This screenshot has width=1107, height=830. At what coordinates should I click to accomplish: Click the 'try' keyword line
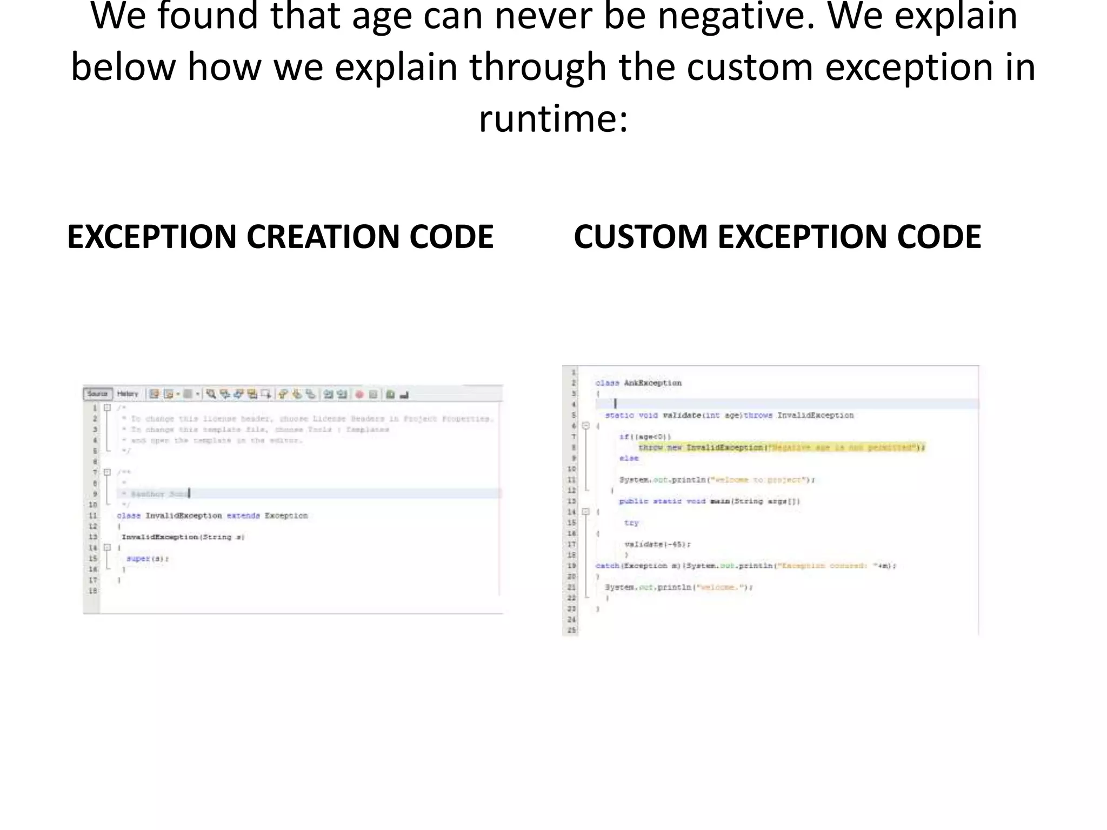pos(631,523)
